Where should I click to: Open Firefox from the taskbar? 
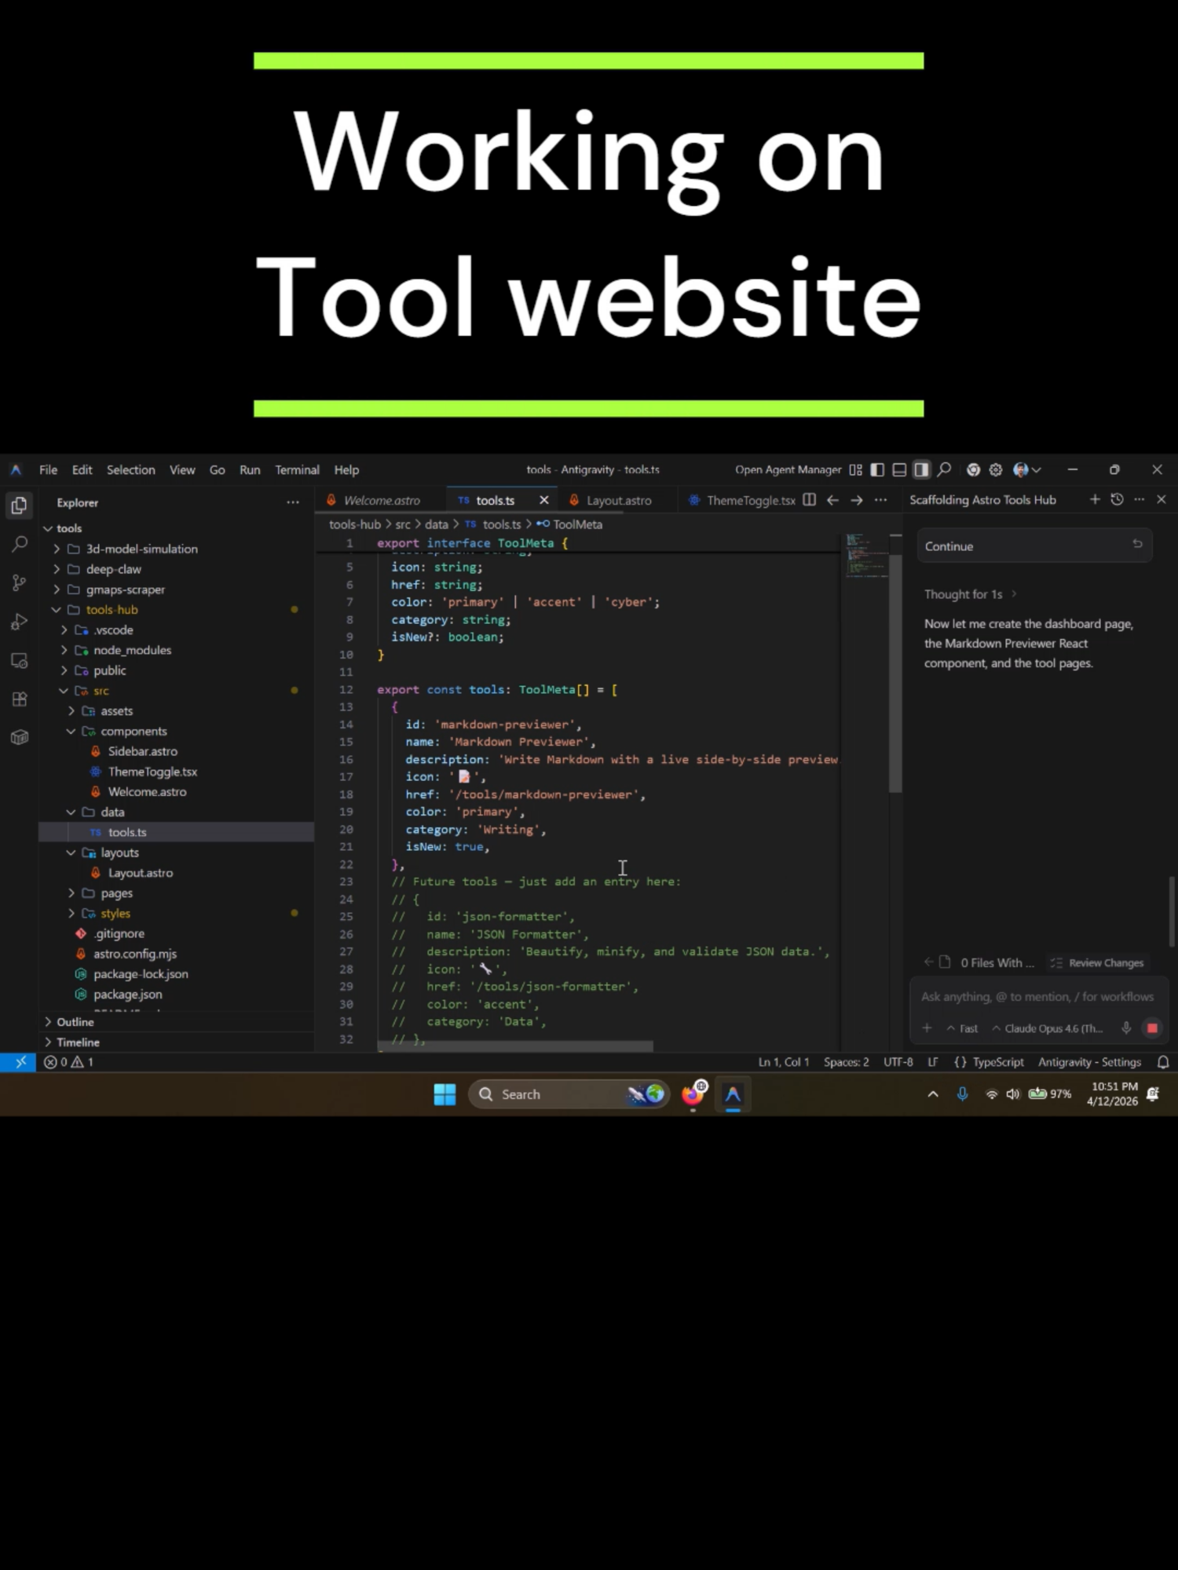[x=693, y=1094]
